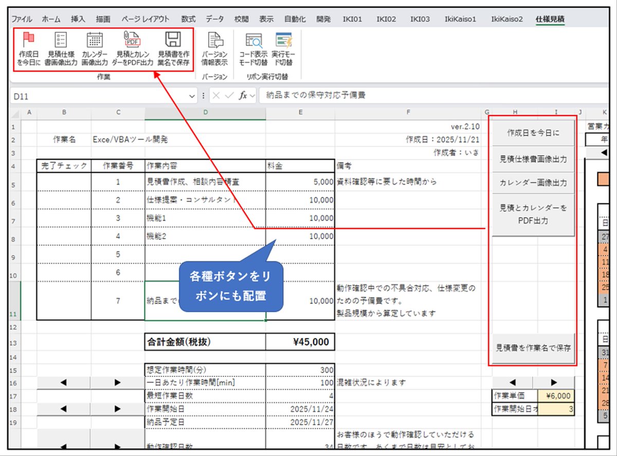Screen dimensions: 617x456
Task: Toggle the 完了チェック cell for 機能1 row
Action: [x=63, y=218]
